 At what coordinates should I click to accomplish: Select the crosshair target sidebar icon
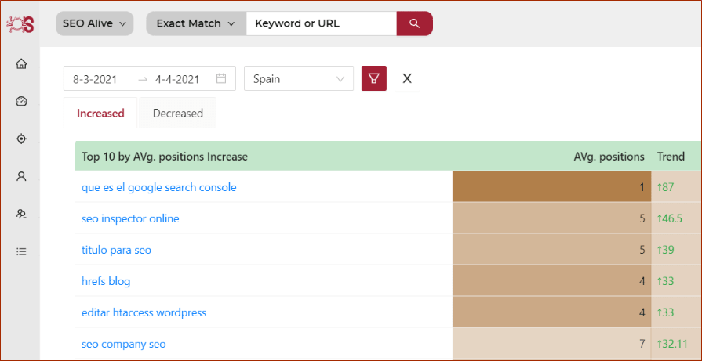pyautogui.click(x=21, y=139)
